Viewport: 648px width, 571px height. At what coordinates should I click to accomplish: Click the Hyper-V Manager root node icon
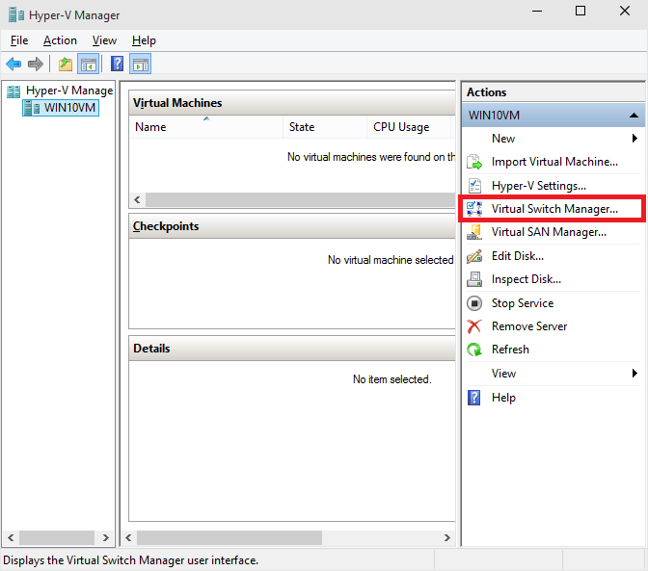click(x=13, y=91)
